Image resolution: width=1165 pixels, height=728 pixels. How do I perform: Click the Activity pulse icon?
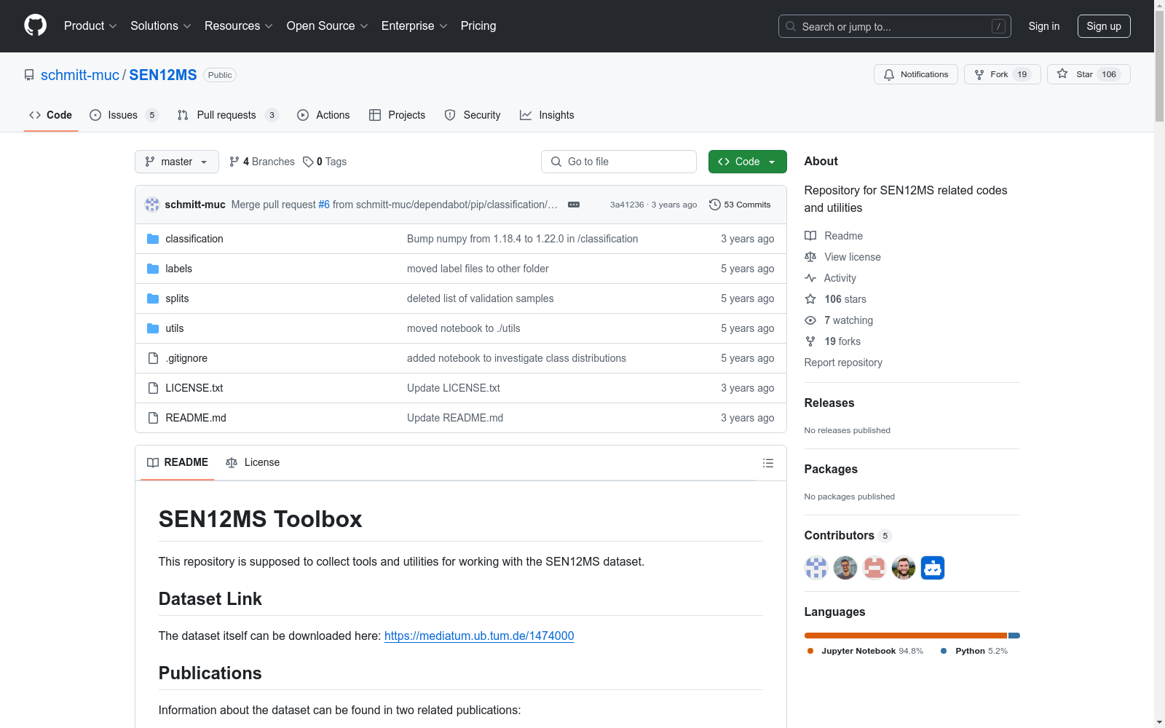pos(810,278)
